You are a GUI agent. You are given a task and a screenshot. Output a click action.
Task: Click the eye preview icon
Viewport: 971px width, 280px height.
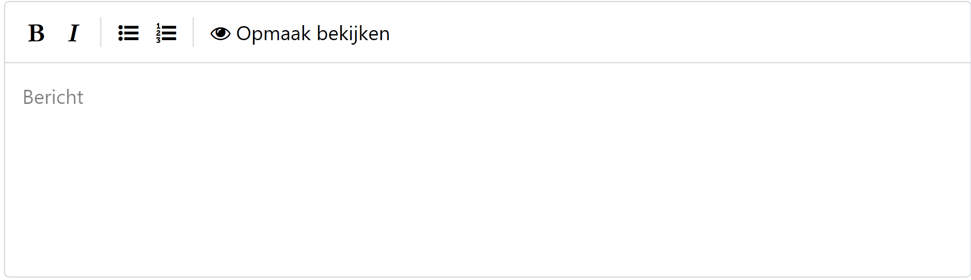click(x=220, y=34)
